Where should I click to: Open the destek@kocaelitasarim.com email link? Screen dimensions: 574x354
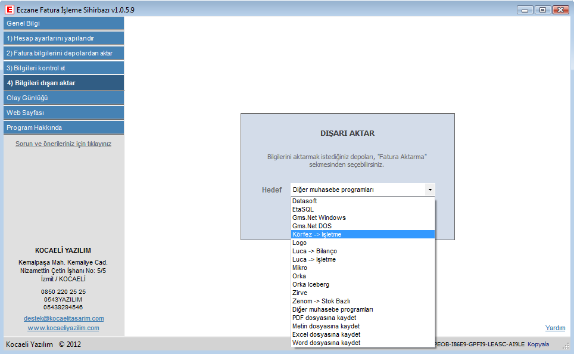(64, 318)
